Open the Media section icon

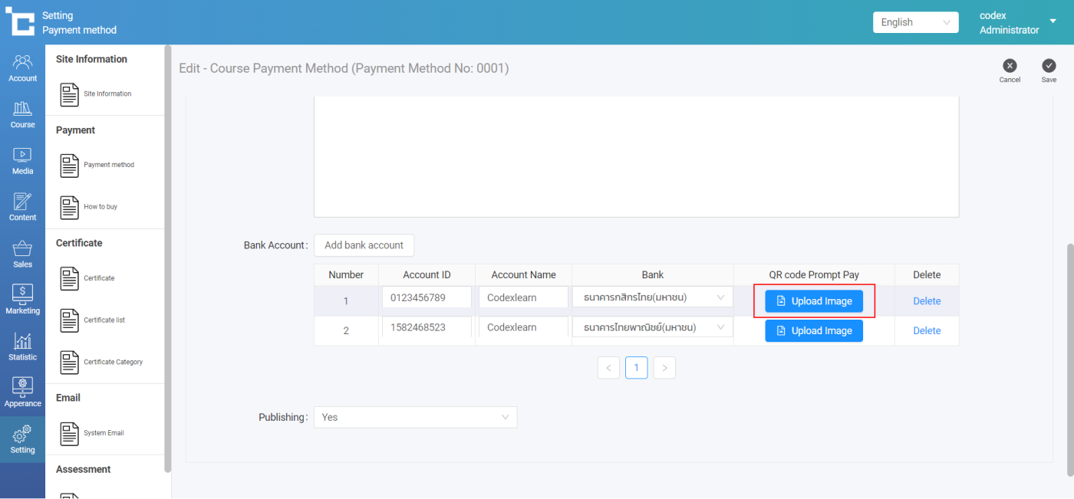point(22,161)
